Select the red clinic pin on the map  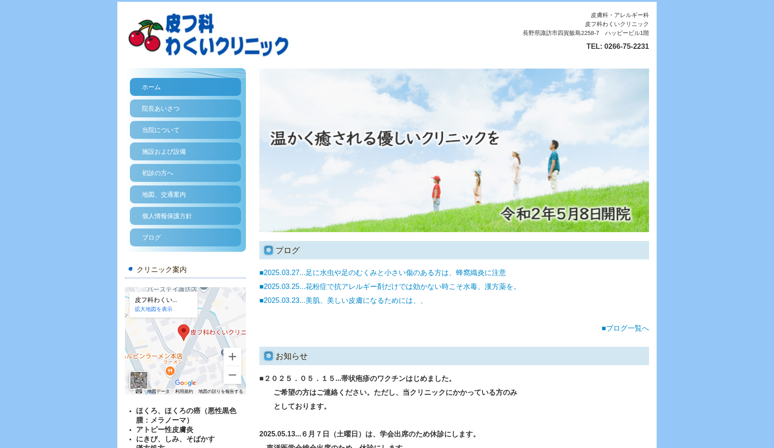(184, 331)
